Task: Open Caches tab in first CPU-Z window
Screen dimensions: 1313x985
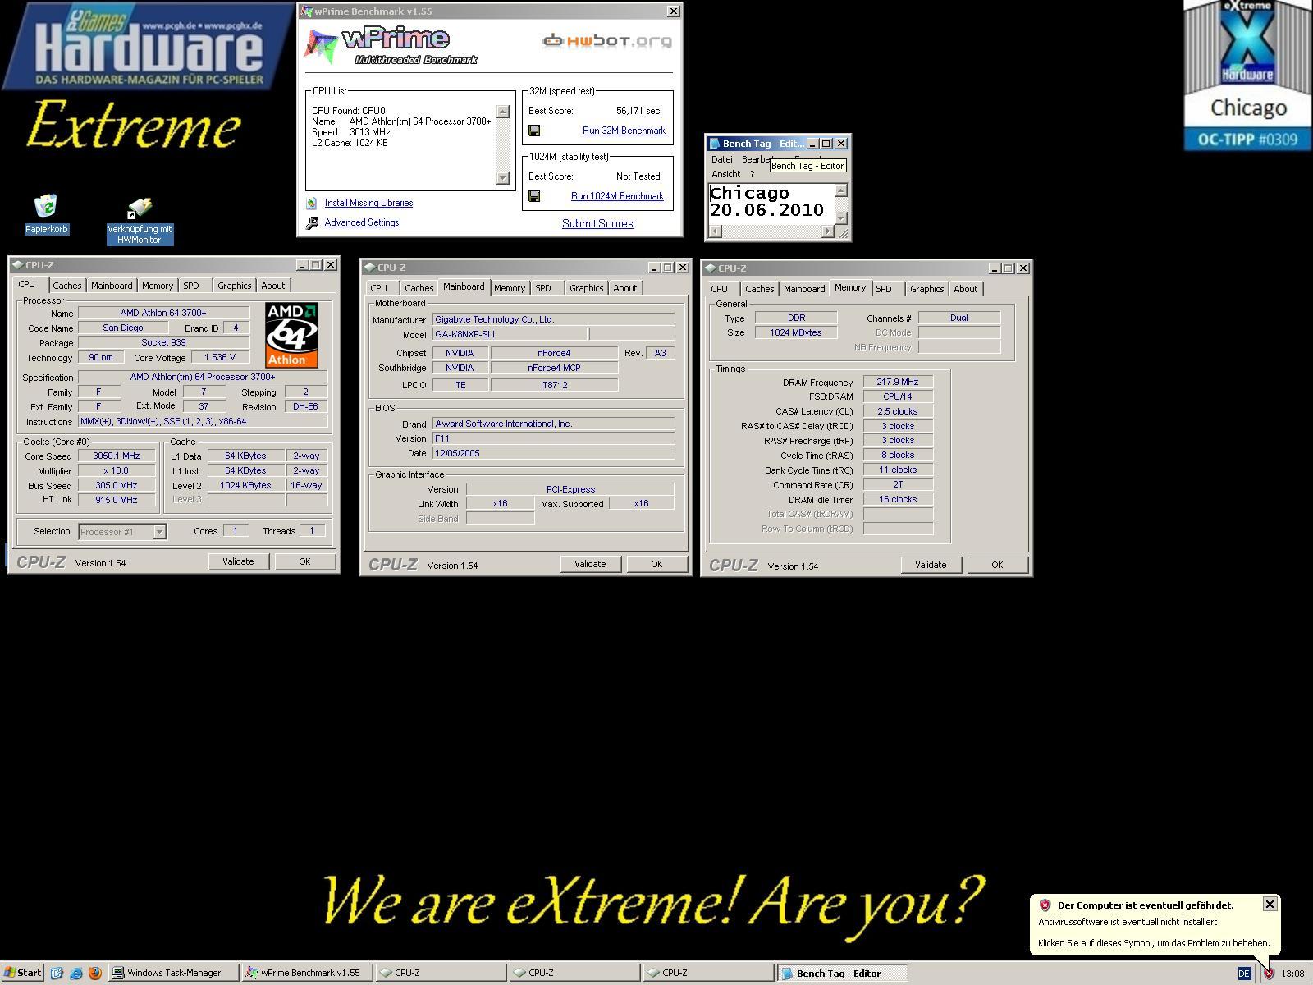Action: pyautogui.click(x=67, y=286)
